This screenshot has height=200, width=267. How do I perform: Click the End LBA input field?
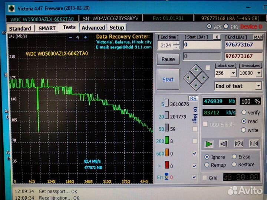[244, 45]
